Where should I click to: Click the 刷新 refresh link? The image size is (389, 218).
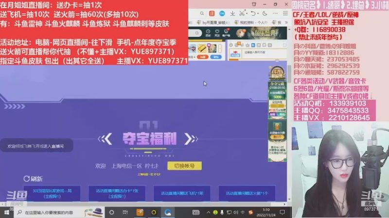(33, 179)
